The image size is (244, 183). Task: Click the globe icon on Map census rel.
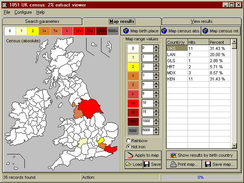click(205, 31)
